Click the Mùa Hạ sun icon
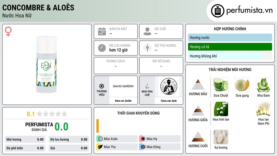Image resolution: width=277 pixels, height=156 pixels. pos(143,139)
